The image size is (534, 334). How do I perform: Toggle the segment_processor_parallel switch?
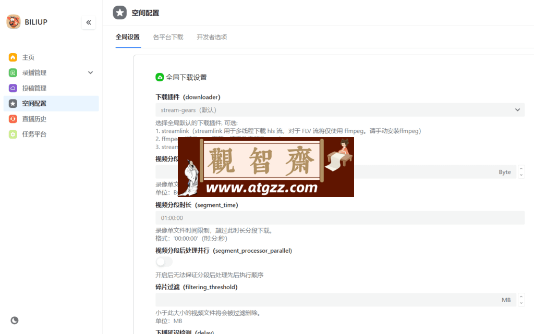click(164, 262)
